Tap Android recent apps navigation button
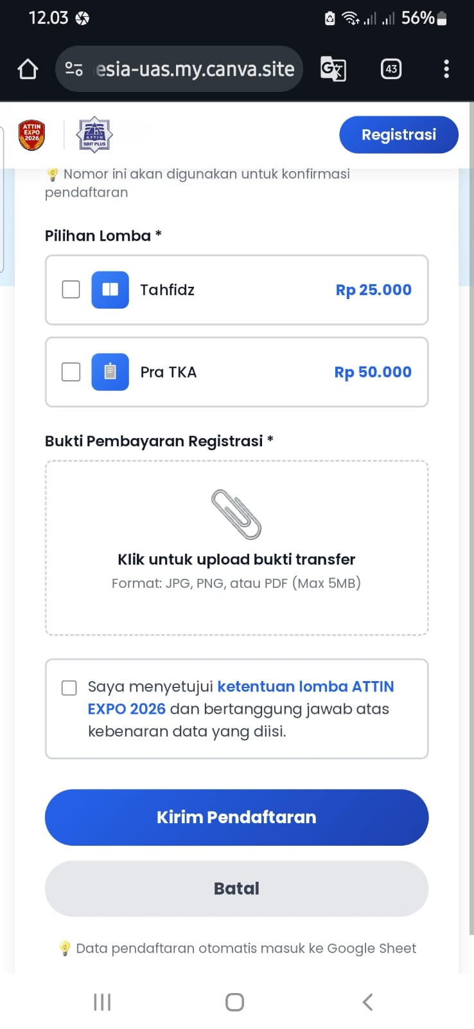The image size is (474, 1029). pos(102,1002)
